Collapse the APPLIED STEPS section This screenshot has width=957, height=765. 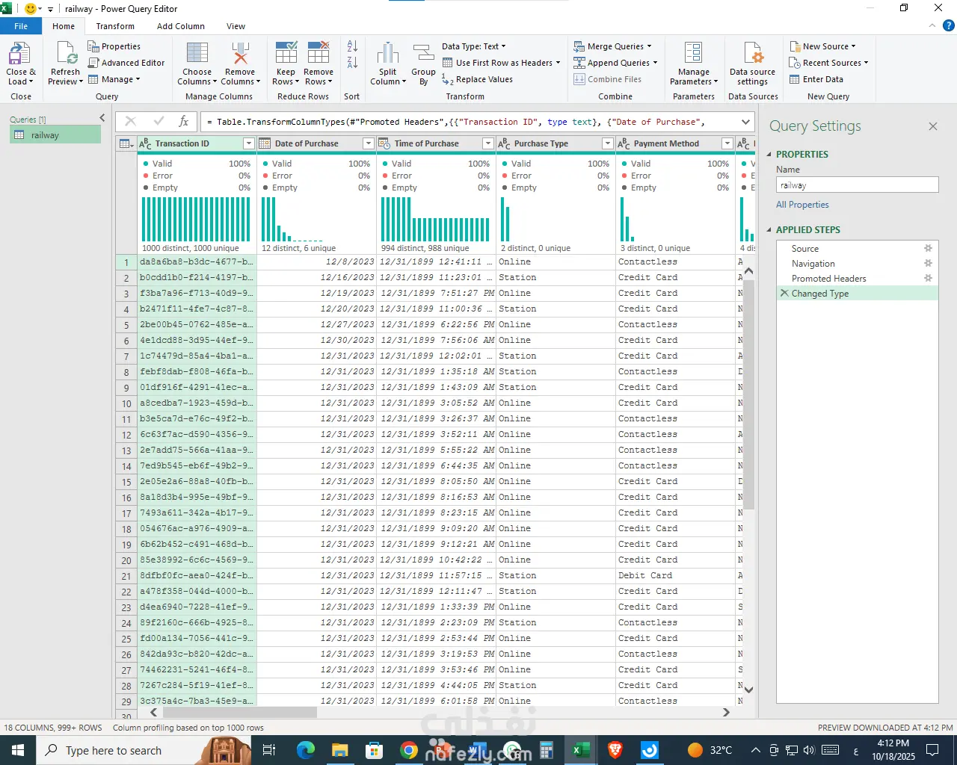(x=769, y=230)
